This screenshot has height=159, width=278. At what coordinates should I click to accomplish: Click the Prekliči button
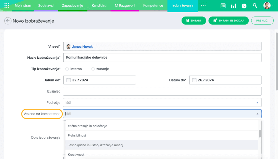(262, 21)
